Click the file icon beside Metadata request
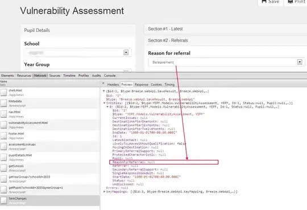The height and width of the screenshot is (210, 307). pyautogui.click(x=3, y=103)
